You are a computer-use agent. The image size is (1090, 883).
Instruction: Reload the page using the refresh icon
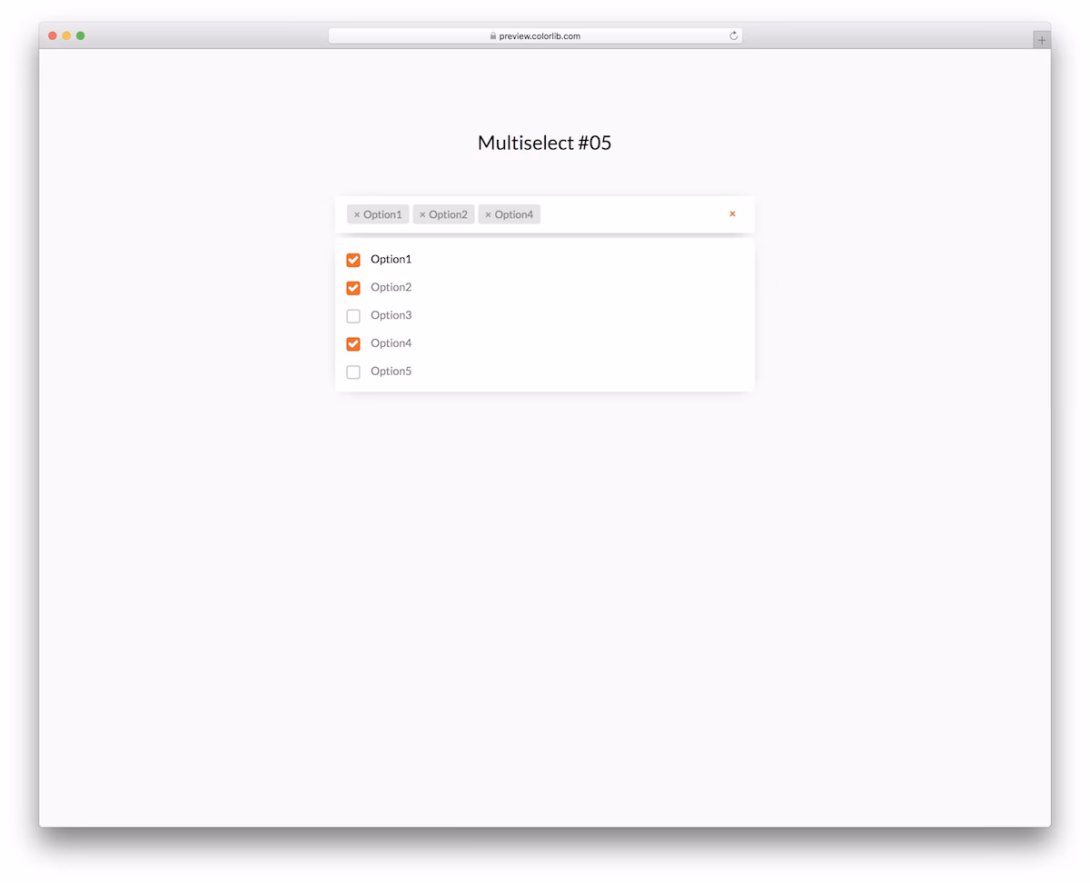[x=734, y=36]
